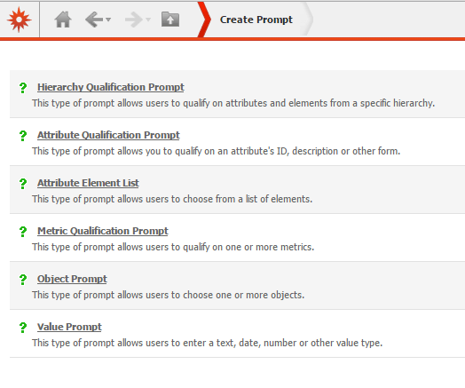Screen dimensions: 465x388
Task: Open the Attribute Qualification Prompt link
Action: pos(108,135)
